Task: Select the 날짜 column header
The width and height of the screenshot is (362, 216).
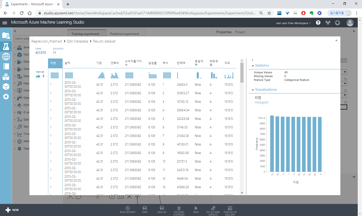Action: click(67, 63)
